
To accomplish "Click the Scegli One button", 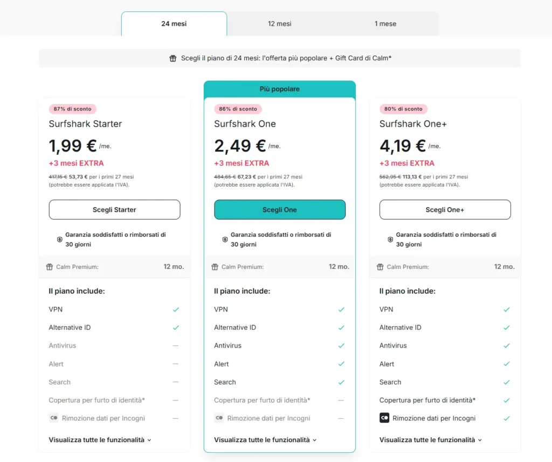I will click(x=279, y=209).
